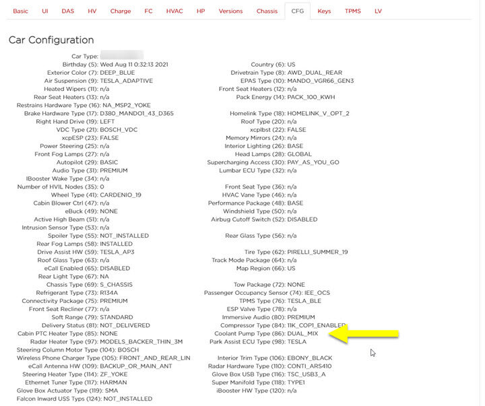Select the Exterior Color DEEP_BLUE value
Screen dimensions: 485x406
pyautogui.click(x=117, y=73)
